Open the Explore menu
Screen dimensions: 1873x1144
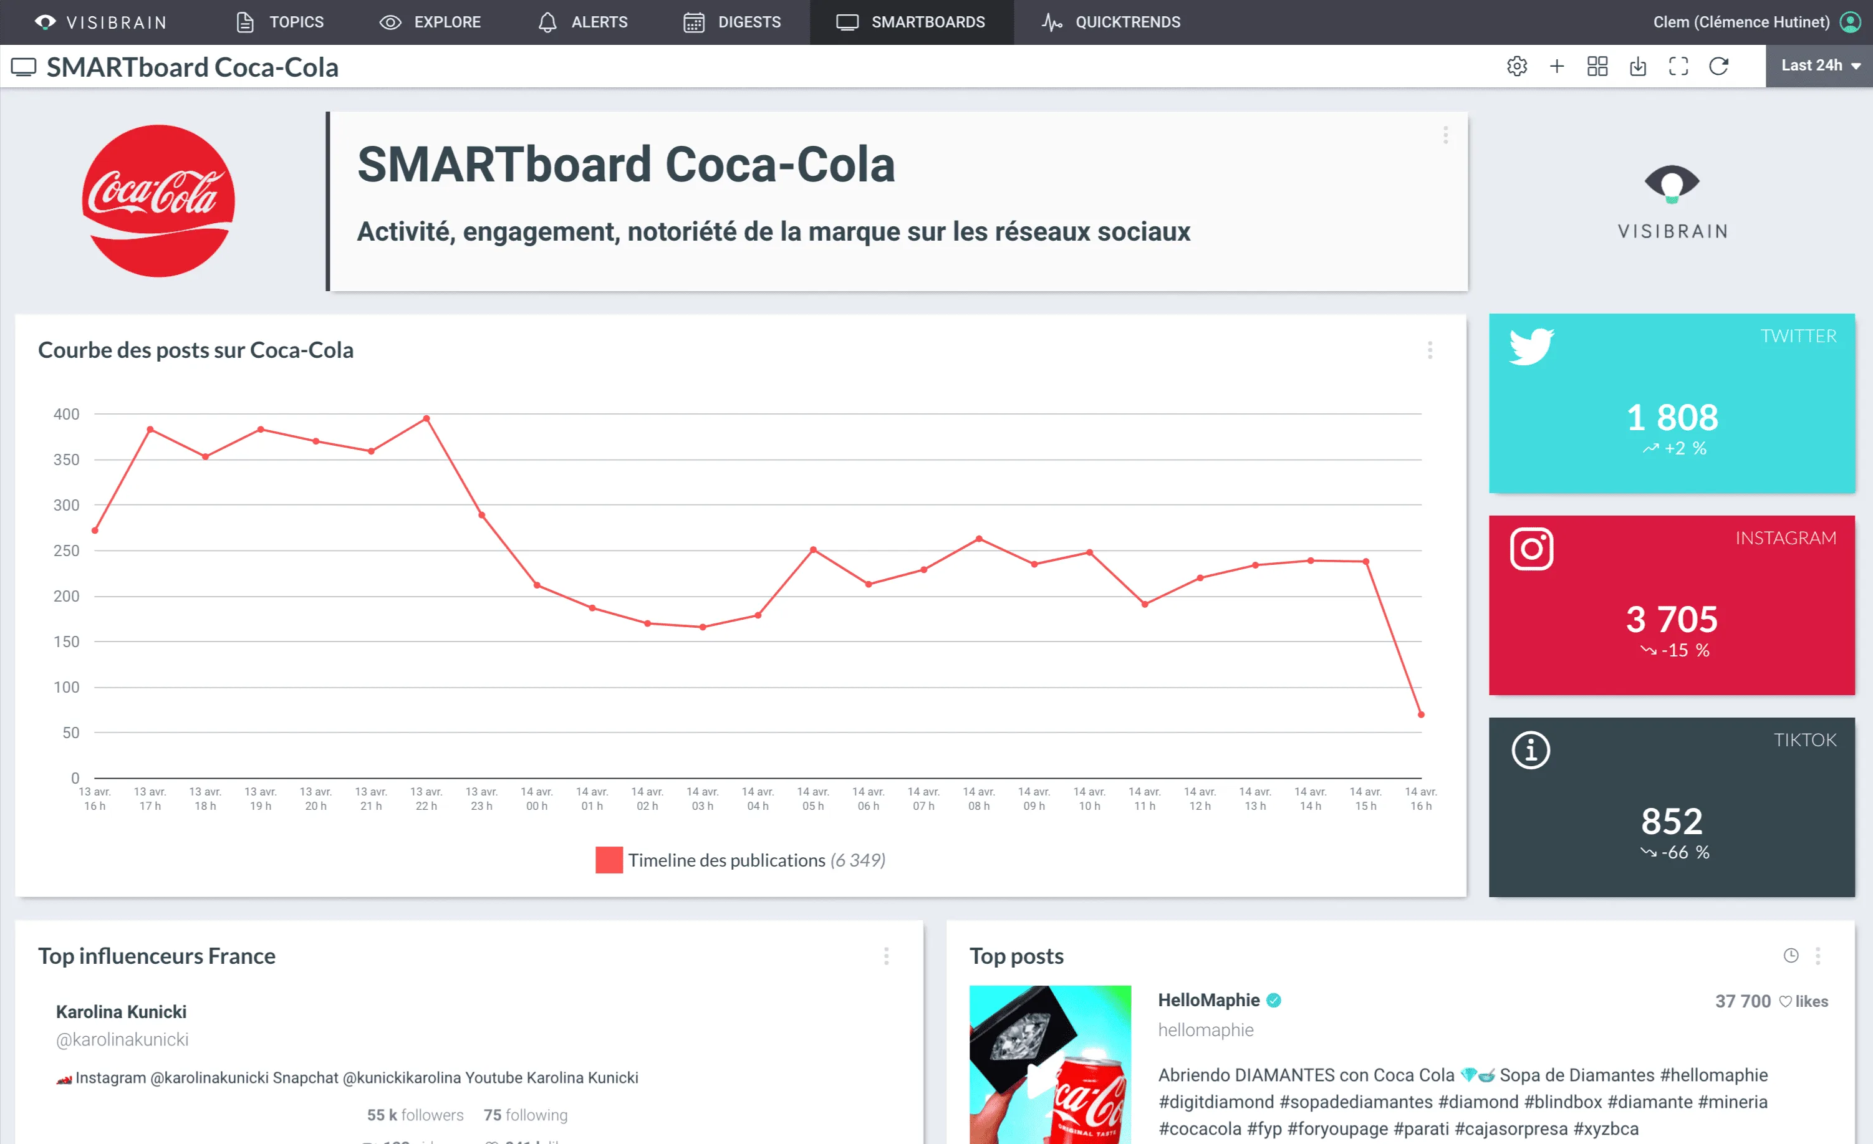click(430, 22)
